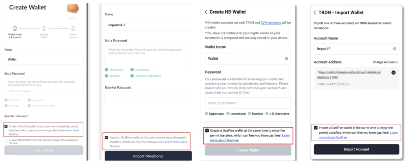Clear the Import-1 account name using its X icon
The width and height of the screenshot is (407, 165).
tap(394, 49)
